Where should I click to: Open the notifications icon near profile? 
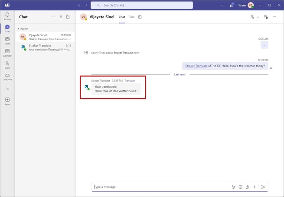(232, 5)
